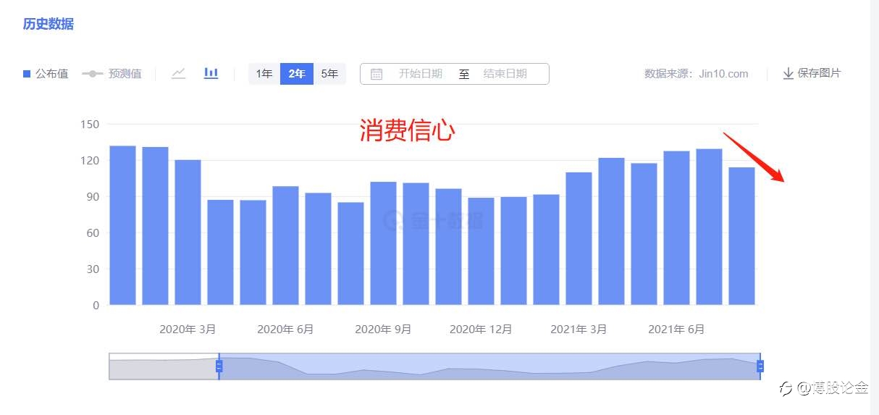Click the download arrow icon beside 保存图片
879x415 pixels.
[x=788, y=74]
